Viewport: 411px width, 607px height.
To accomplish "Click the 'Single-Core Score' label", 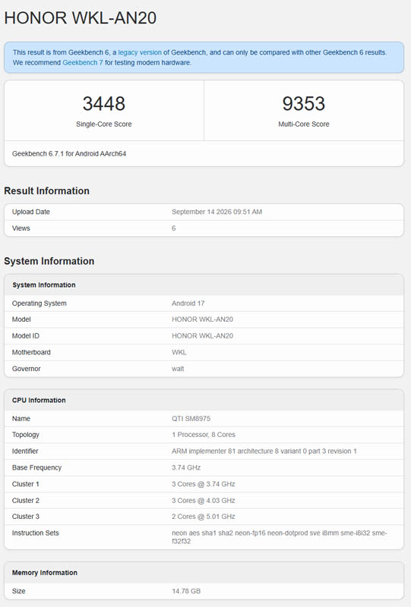I will tap(104, 124).
